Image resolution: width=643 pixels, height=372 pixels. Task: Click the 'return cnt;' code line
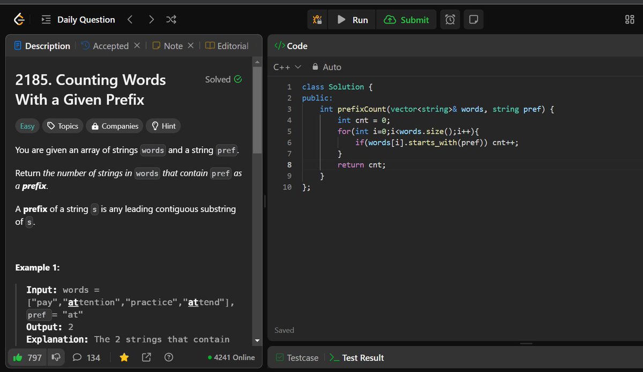[362, 165]
